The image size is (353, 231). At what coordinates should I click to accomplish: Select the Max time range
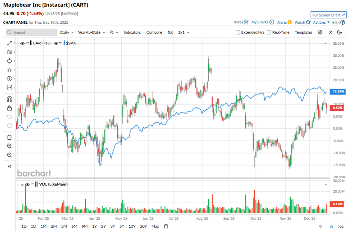155,226
